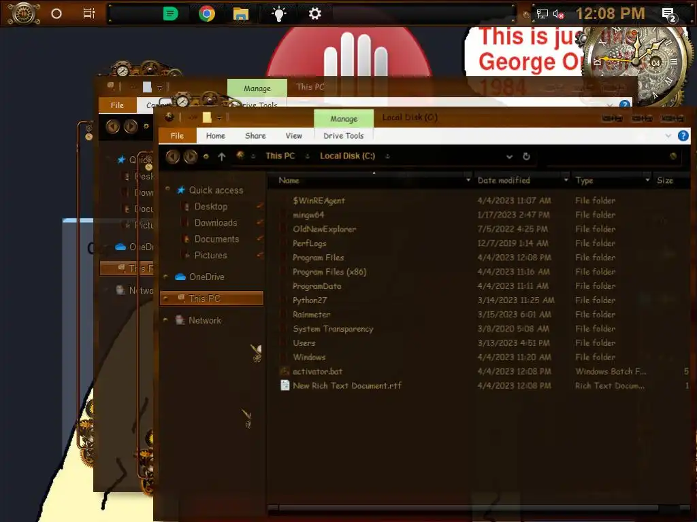Show the 12:08 PM clock flyout
The image size is (697, 522).
[x=610, y=14]
